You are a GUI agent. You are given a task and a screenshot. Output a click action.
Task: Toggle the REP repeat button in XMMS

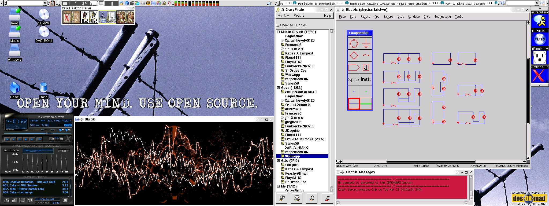[x=61, y=139]
